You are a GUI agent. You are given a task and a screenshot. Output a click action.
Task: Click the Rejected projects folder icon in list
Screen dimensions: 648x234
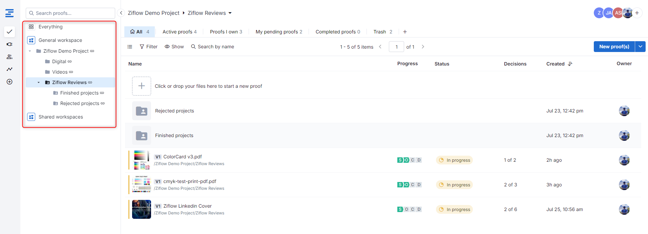pos(142,111)
